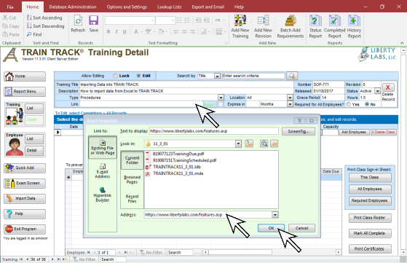
Task: Open the Batch Add Requirements icon
Action: (x=291, y=21)
